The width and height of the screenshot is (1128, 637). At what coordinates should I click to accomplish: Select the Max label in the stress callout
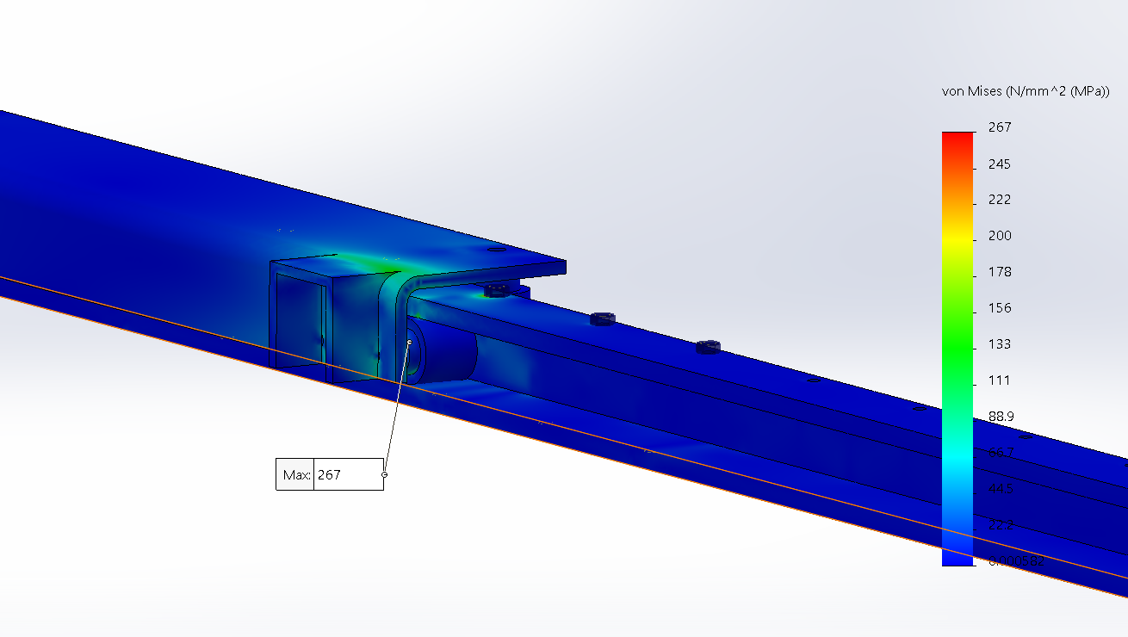(295, 475)
